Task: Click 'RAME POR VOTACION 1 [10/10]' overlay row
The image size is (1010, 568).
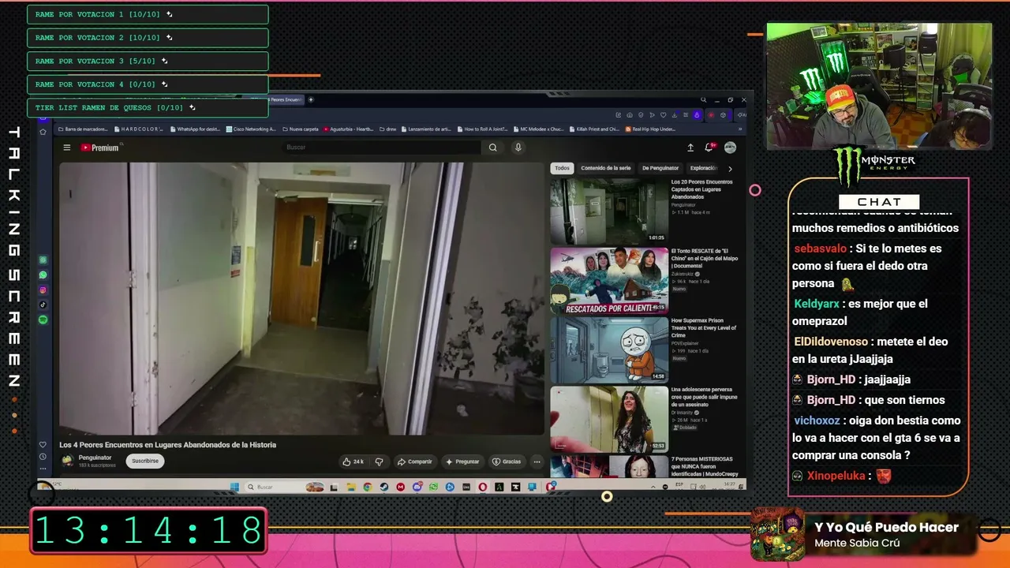Action: (x=148, y=14)
